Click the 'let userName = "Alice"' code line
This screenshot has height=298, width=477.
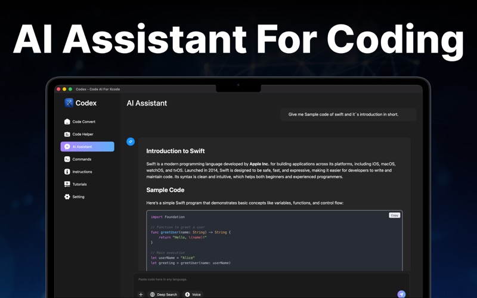[x=172, y=258]
